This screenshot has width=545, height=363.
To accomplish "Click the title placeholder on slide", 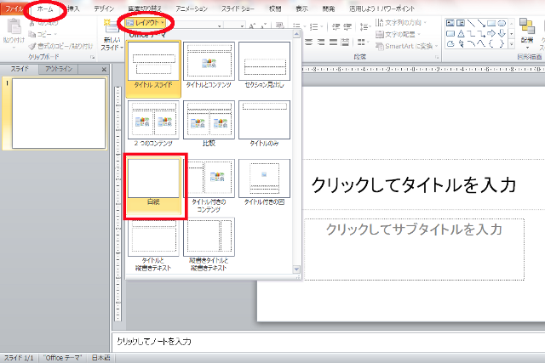I will [413, 184].
